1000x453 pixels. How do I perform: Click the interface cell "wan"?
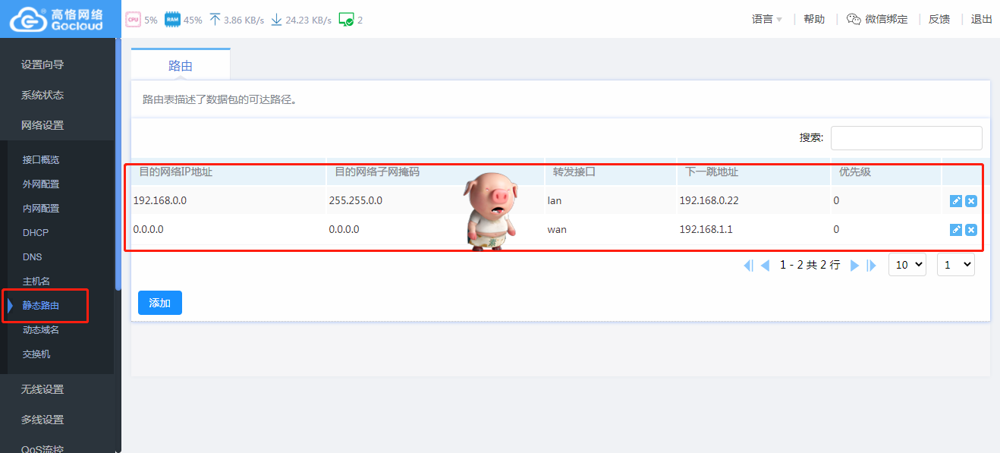[557, 229]
